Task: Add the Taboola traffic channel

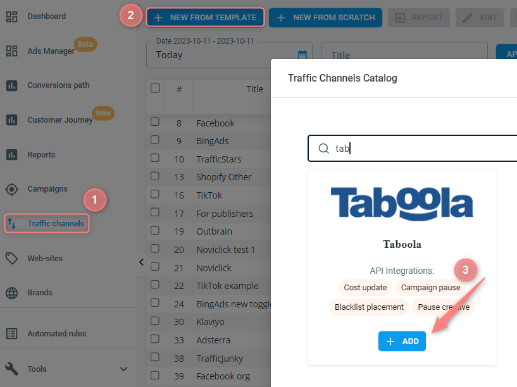Action: click(402, 341)
